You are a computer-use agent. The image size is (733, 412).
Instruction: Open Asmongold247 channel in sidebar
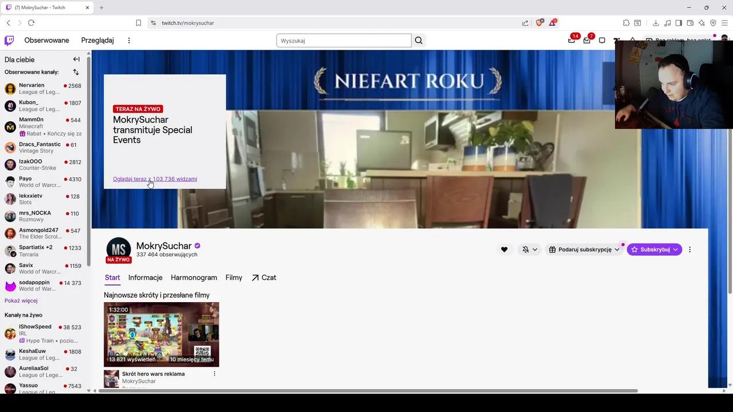pos(44,233)
